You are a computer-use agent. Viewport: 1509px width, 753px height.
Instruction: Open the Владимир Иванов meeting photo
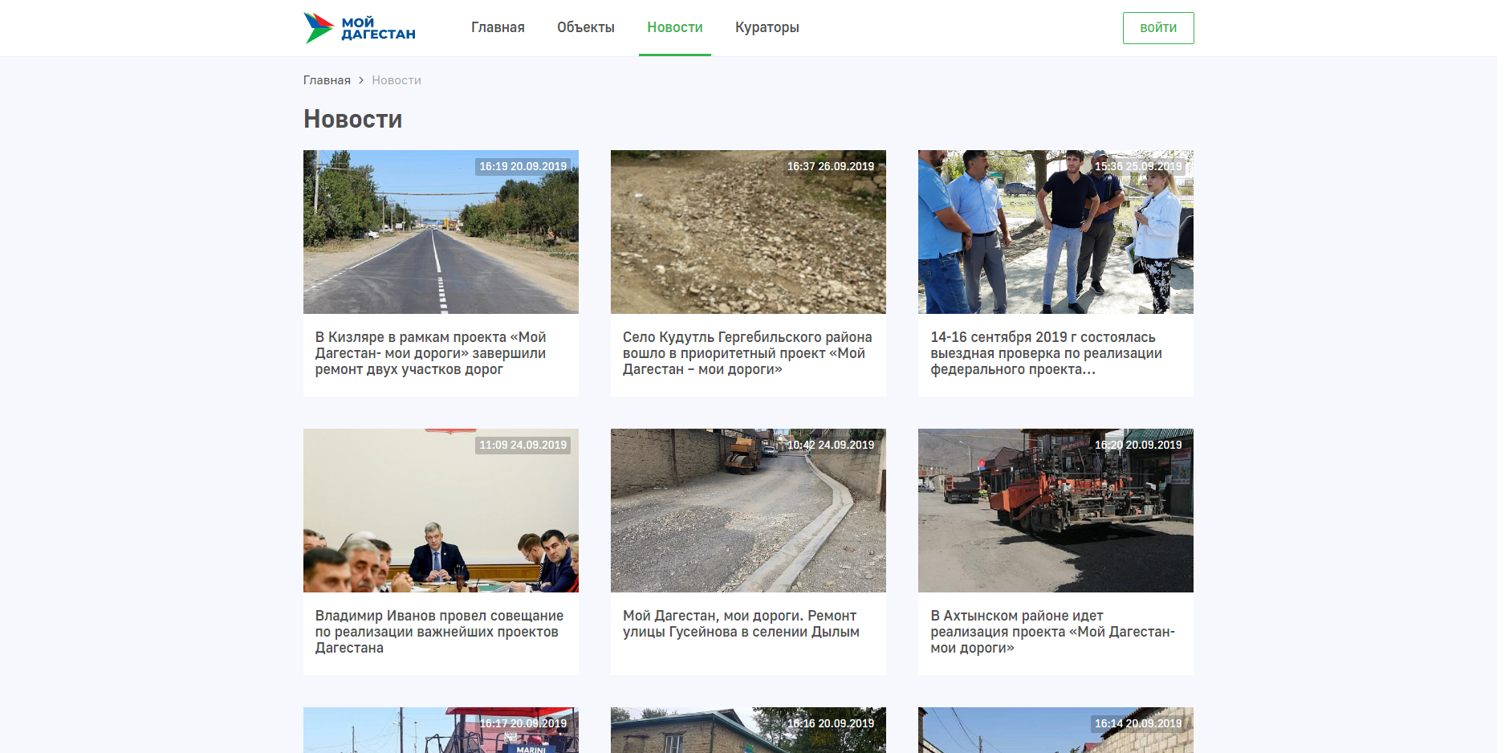pyautogui.click(x=441, y=511)
